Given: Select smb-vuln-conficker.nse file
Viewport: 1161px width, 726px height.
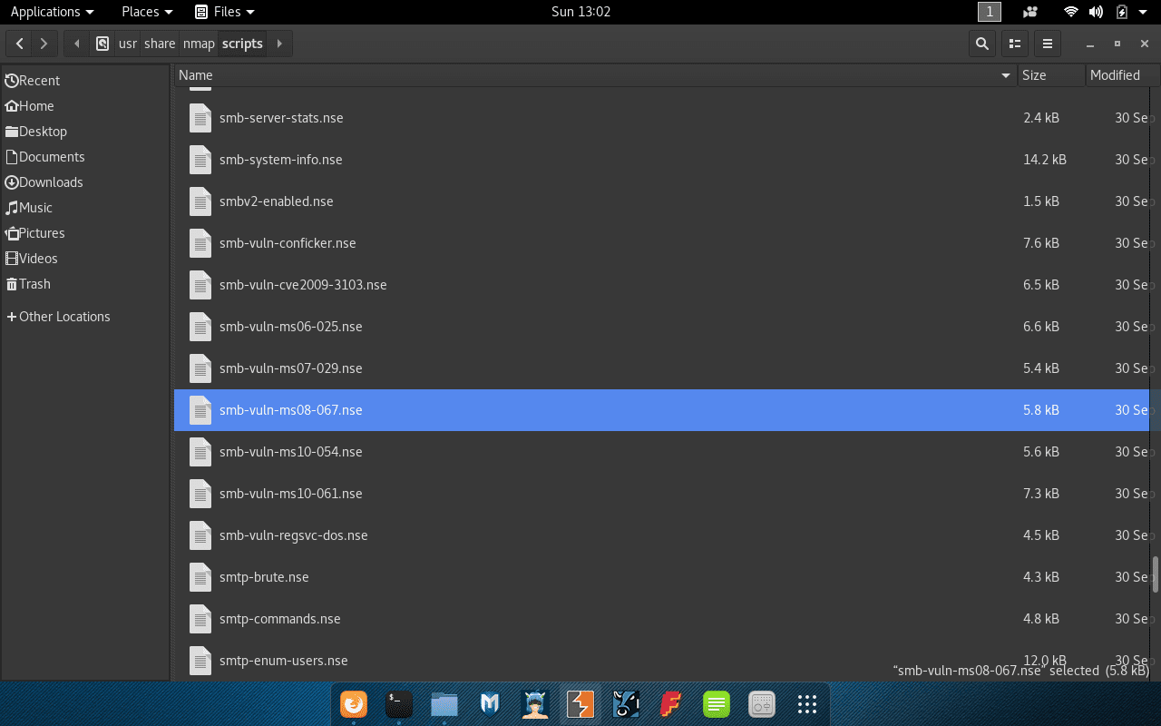Looking at the screenshot, I should [288, 243].
